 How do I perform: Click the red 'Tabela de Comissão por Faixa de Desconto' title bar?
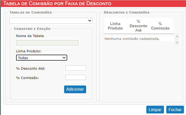[93, 3]
